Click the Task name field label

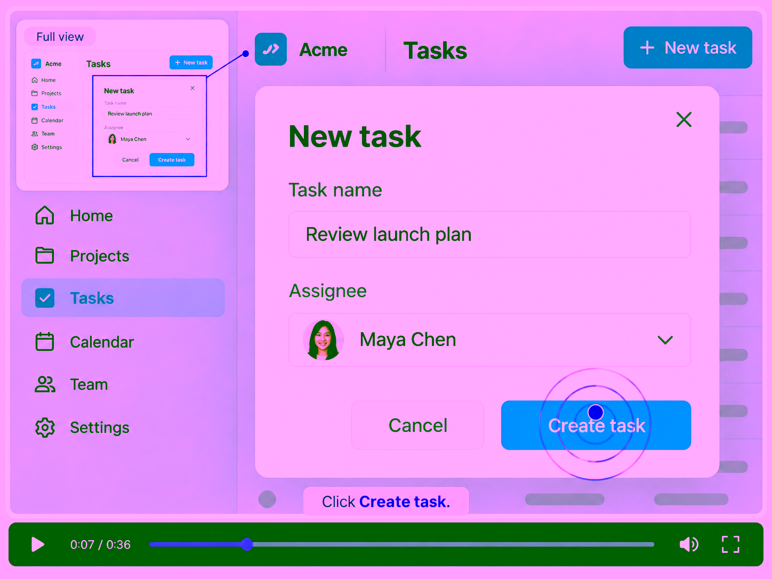coord(335,190)
